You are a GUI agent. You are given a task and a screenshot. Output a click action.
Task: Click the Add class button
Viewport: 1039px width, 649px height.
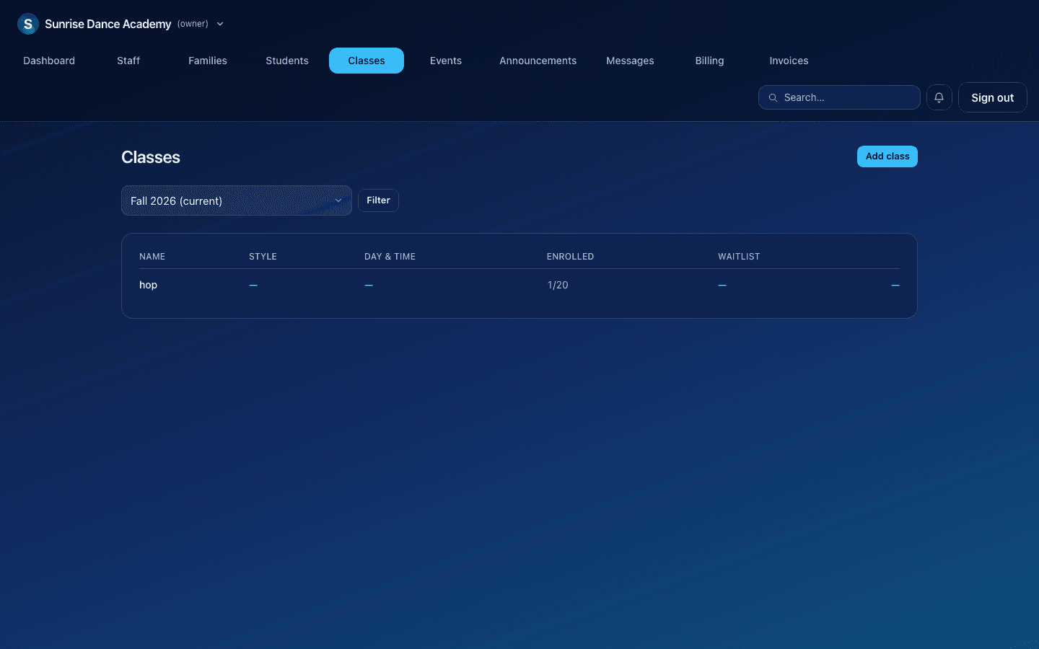point(887,156)
